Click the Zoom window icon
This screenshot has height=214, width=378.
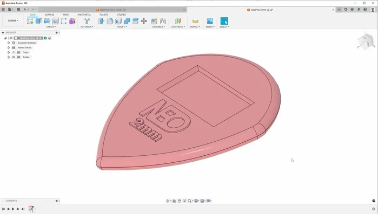(184, 201)
